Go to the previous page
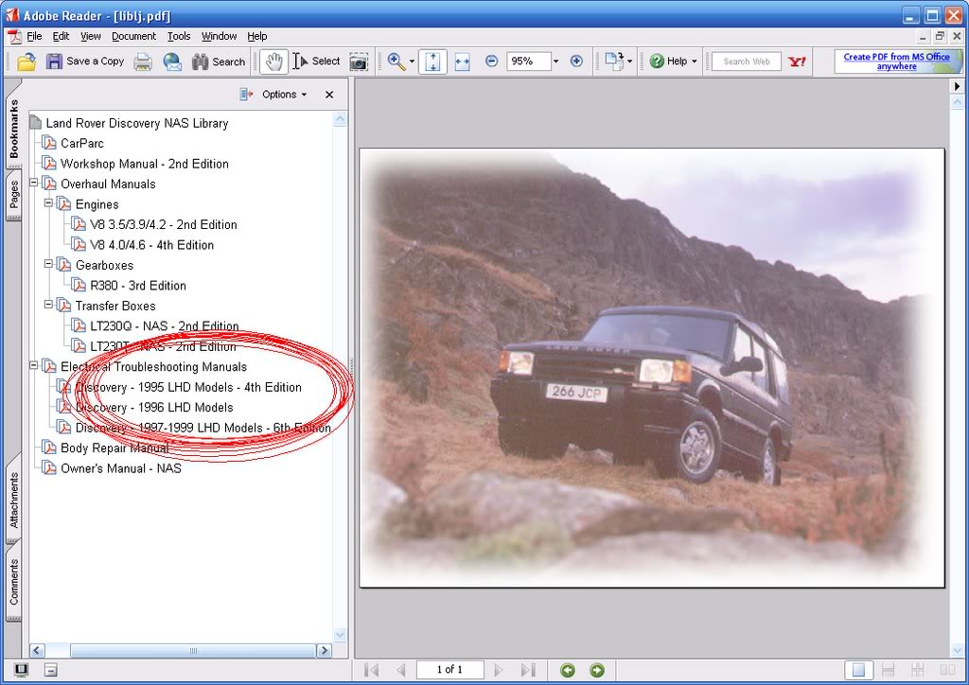This screenshot has height=685, width=969. point(401,670)
